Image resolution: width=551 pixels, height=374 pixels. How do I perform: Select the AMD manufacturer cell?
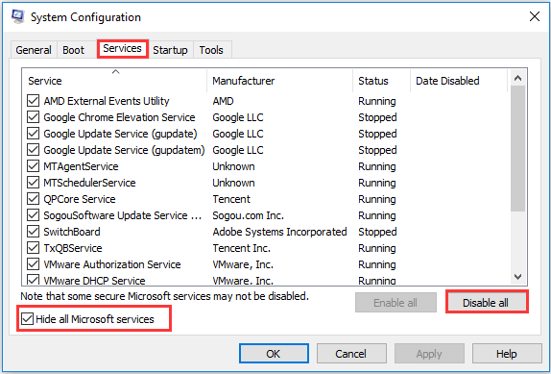click(223, 101)
